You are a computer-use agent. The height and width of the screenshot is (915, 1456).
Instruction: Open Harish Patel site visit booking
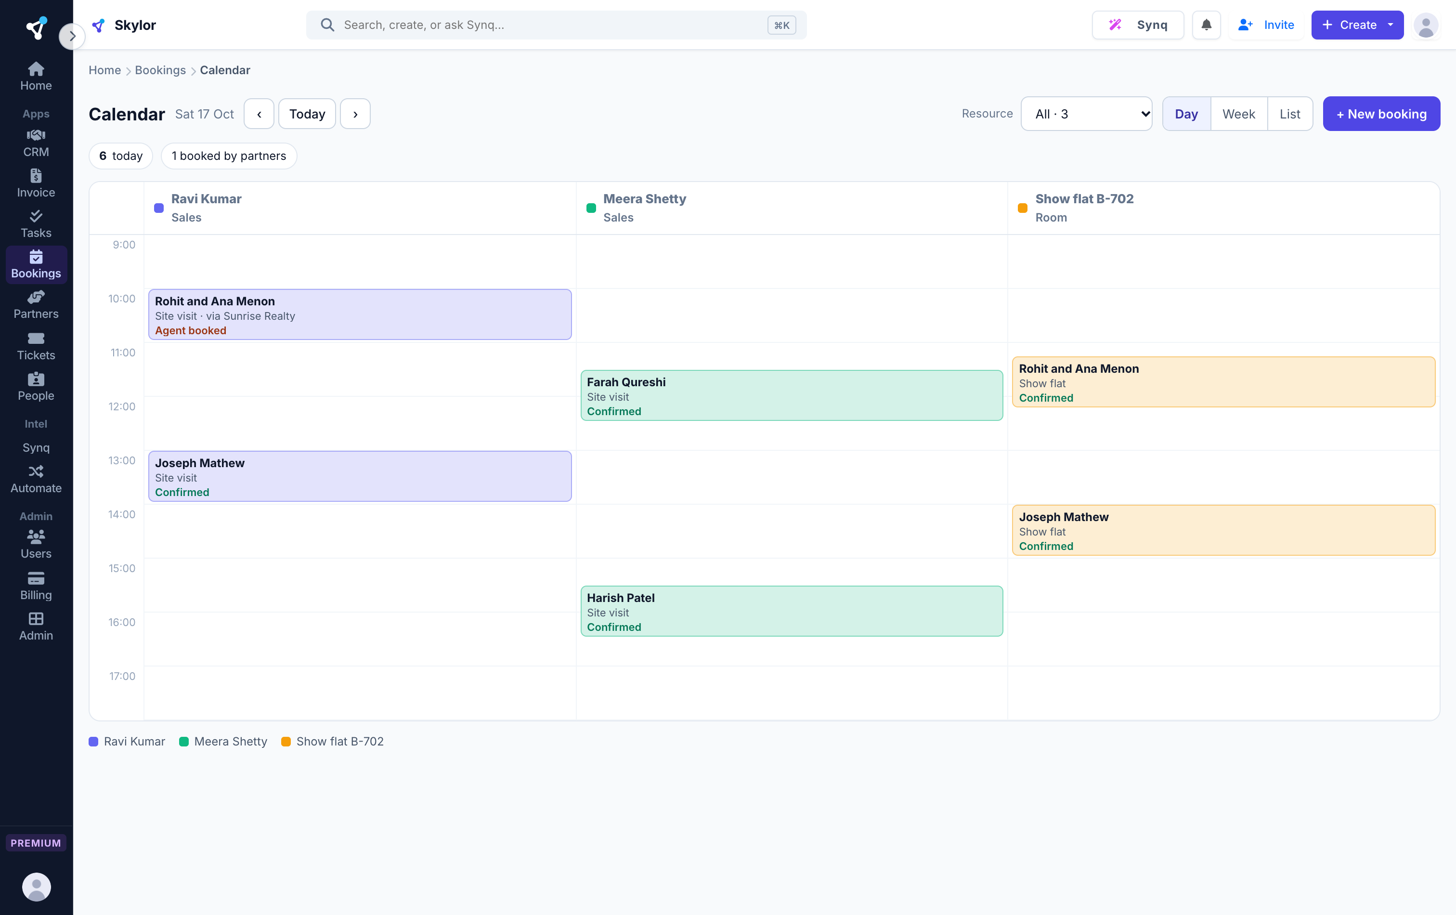(792, 611)
